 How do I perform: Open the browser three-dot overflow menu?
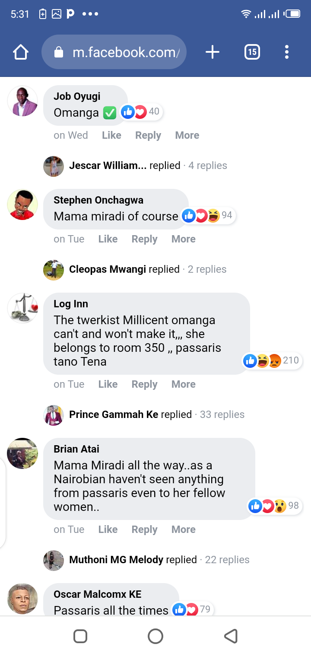286,52
